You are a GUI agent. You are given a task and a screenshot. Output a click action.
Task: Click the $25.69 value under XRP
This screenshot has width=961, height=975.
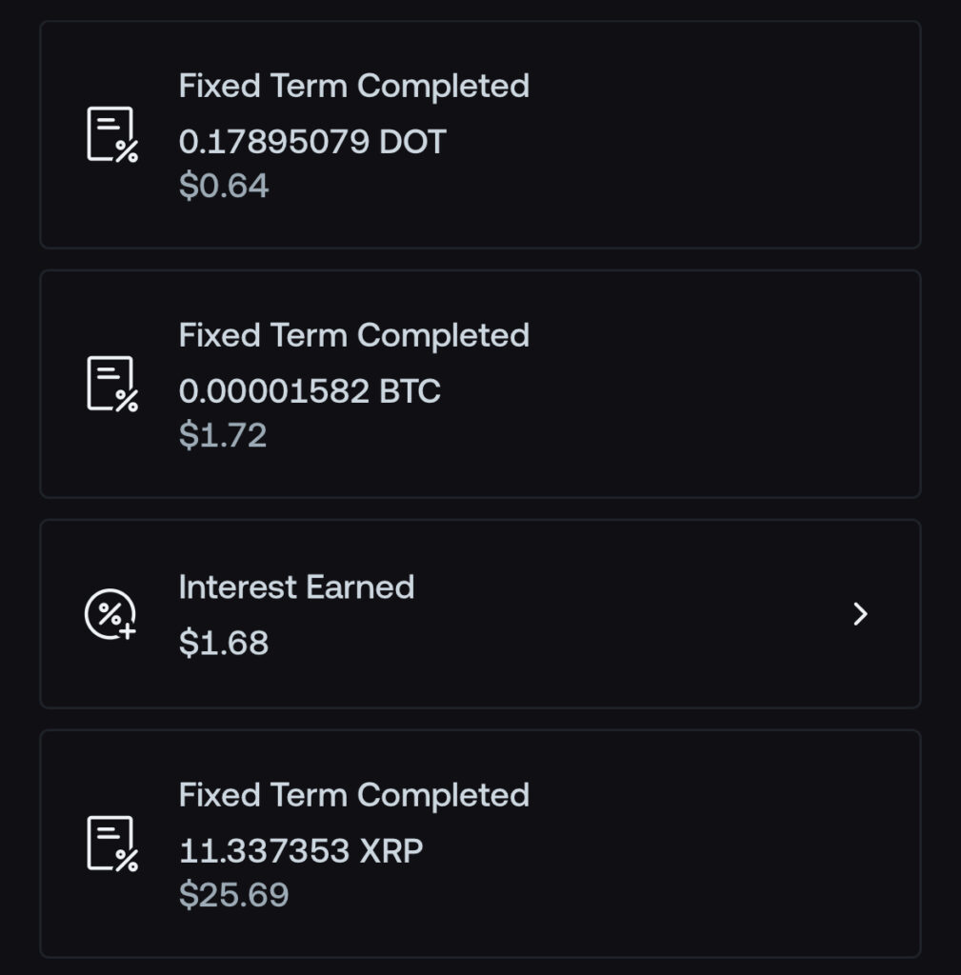point(234,894)
